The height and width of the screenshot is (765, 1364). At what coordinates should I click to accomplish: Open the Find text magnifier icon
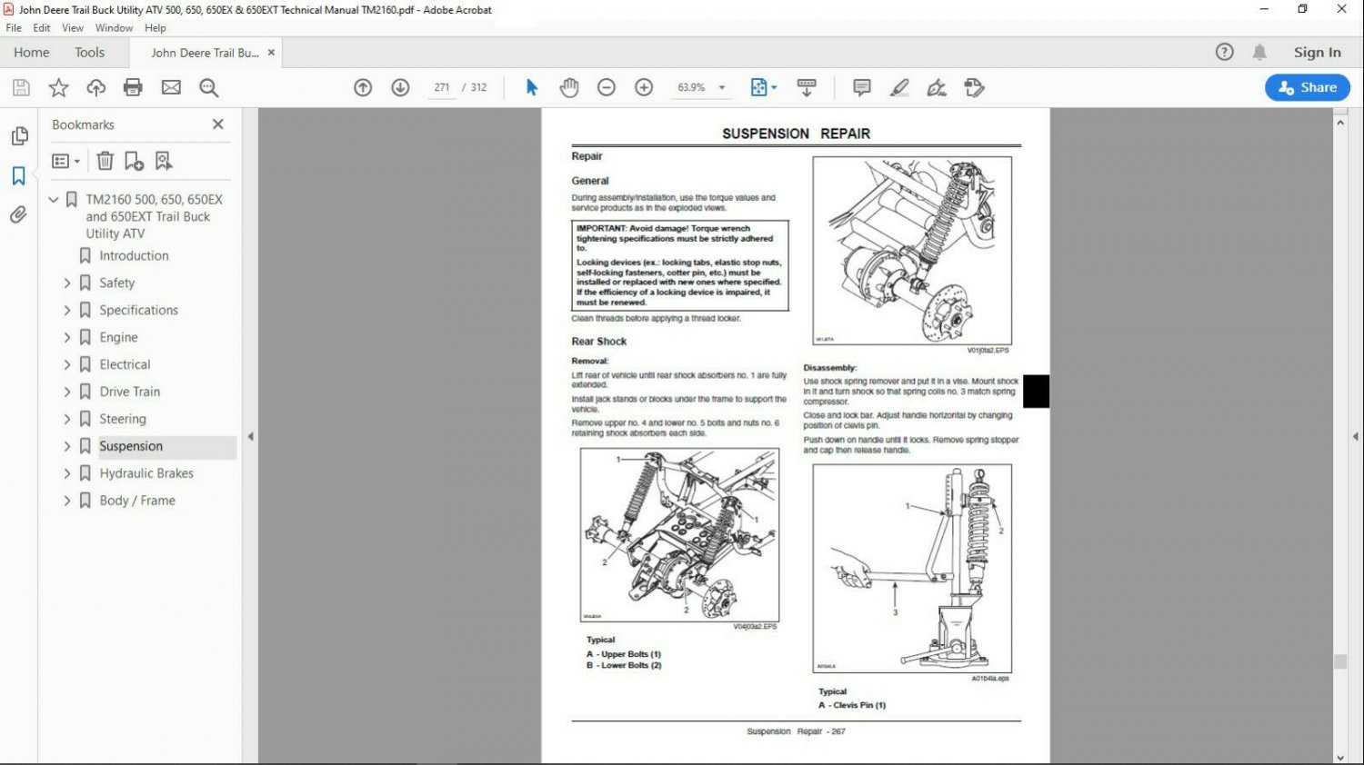(208, 88)
